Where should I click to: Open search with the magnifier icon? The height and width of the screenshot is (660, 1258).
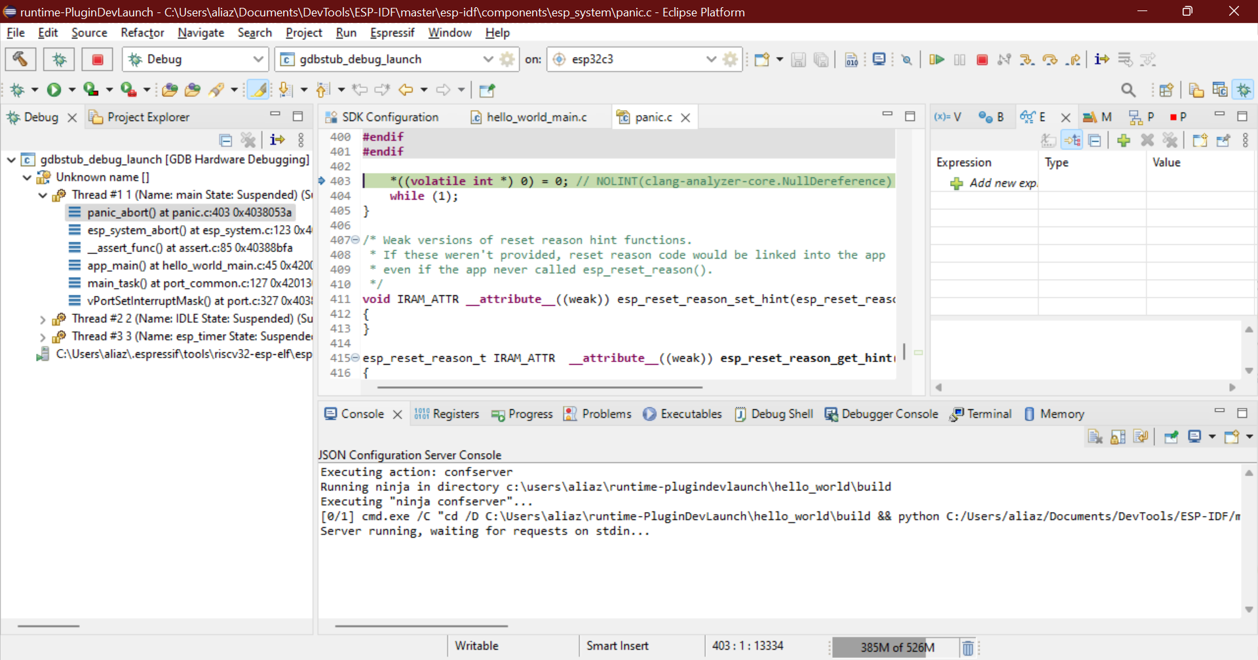pyautogui.click(x=1128, y=90)
